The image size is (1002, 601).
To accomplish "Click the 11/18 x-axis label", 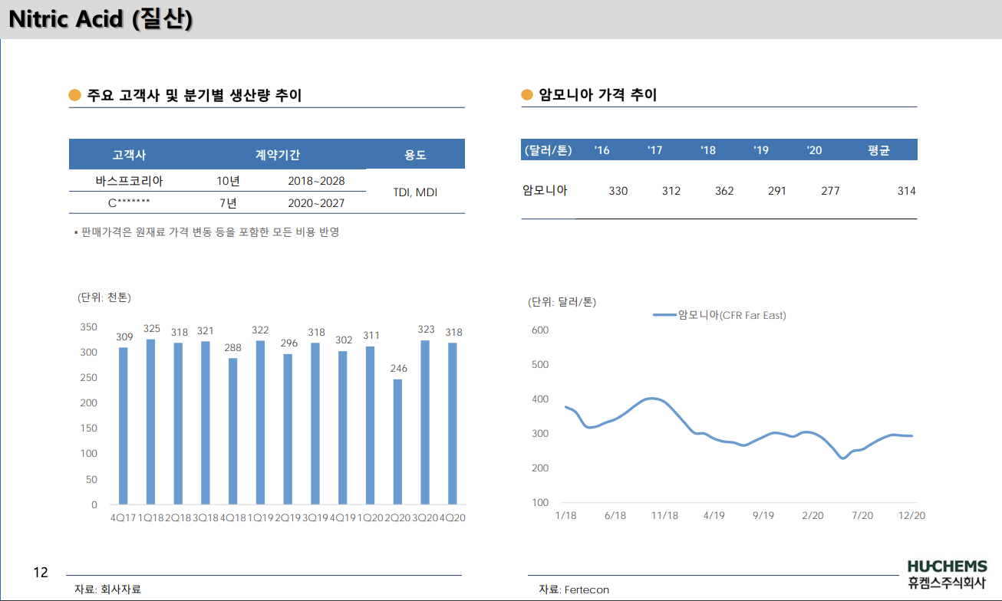I will coord(664,515).
